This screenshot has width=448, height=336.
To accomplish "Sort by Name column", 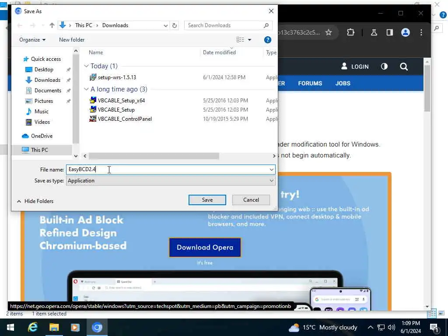I will 96,52.
